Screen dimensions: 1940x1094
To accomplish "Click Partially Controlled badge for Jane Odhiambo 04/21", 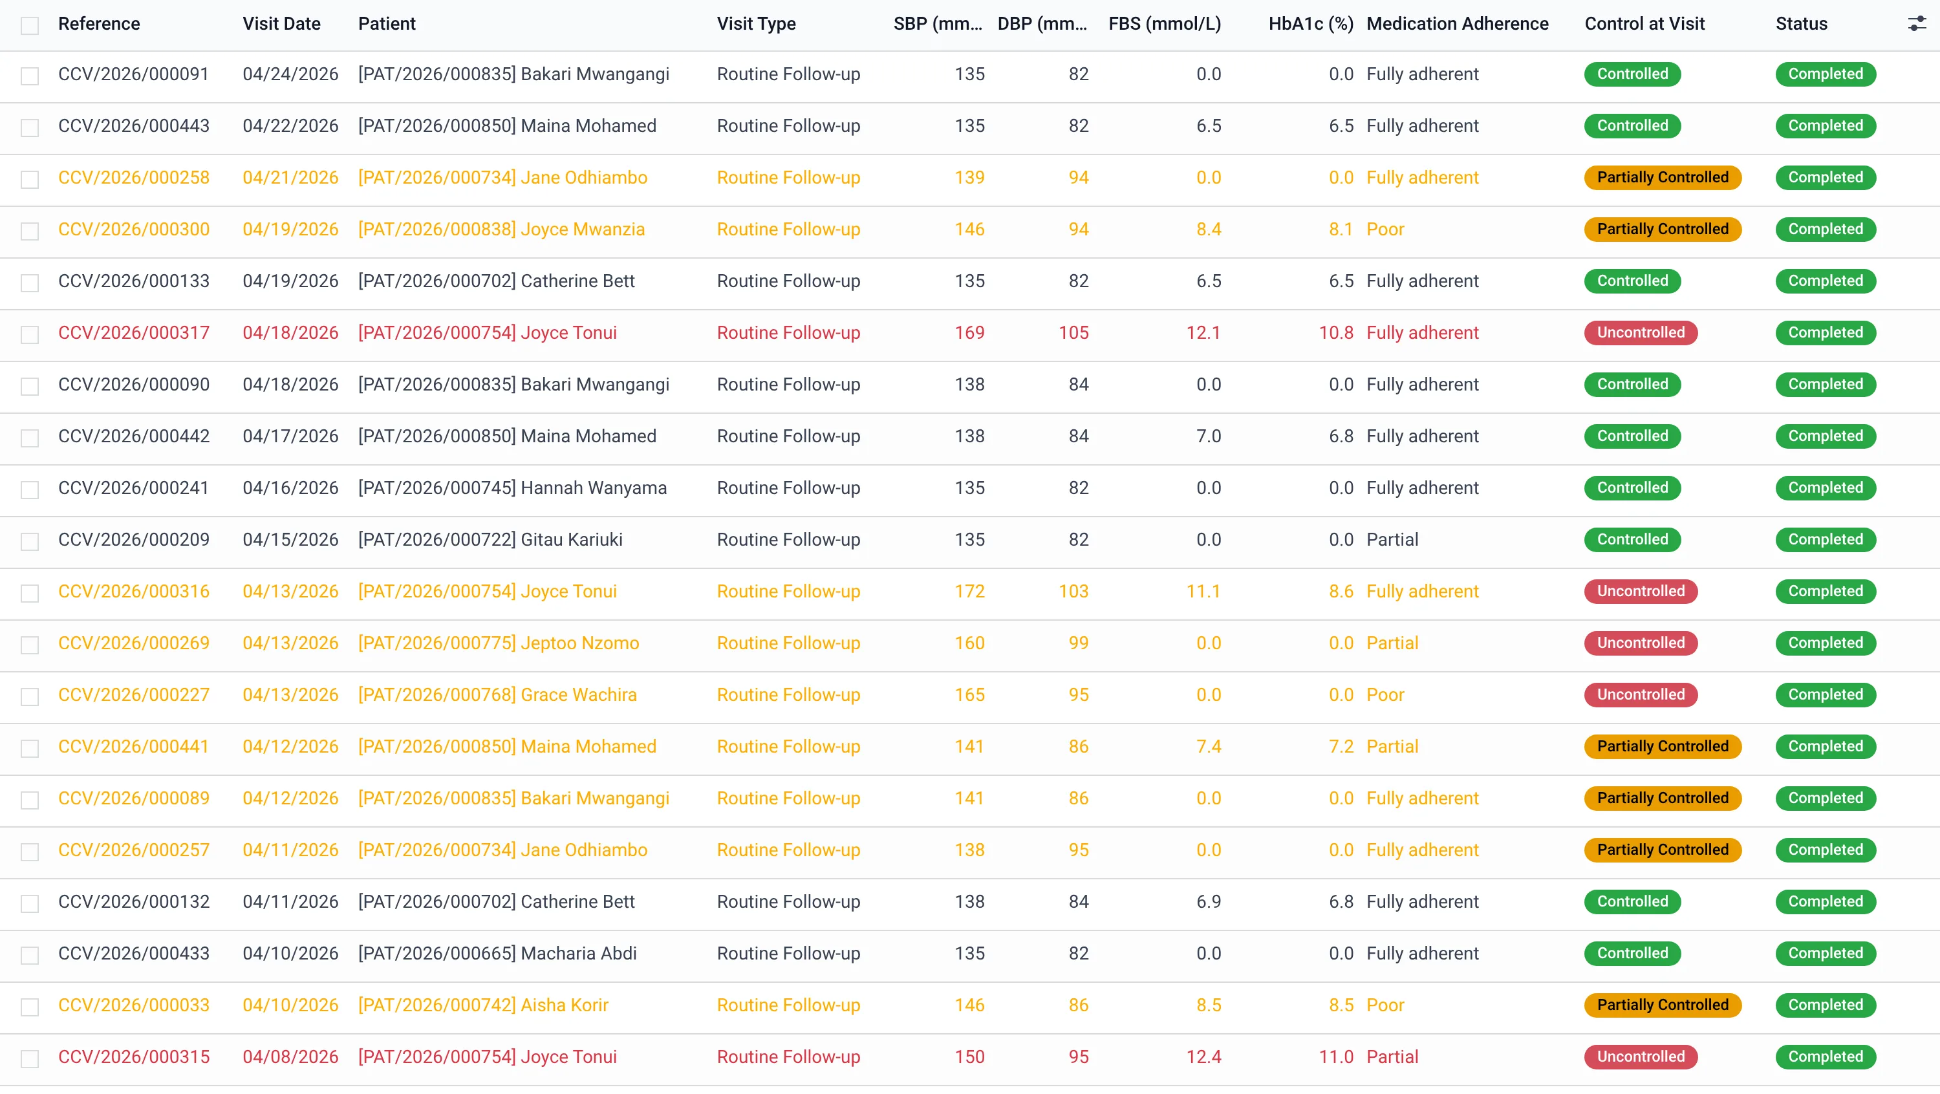I will (1663, 178).
